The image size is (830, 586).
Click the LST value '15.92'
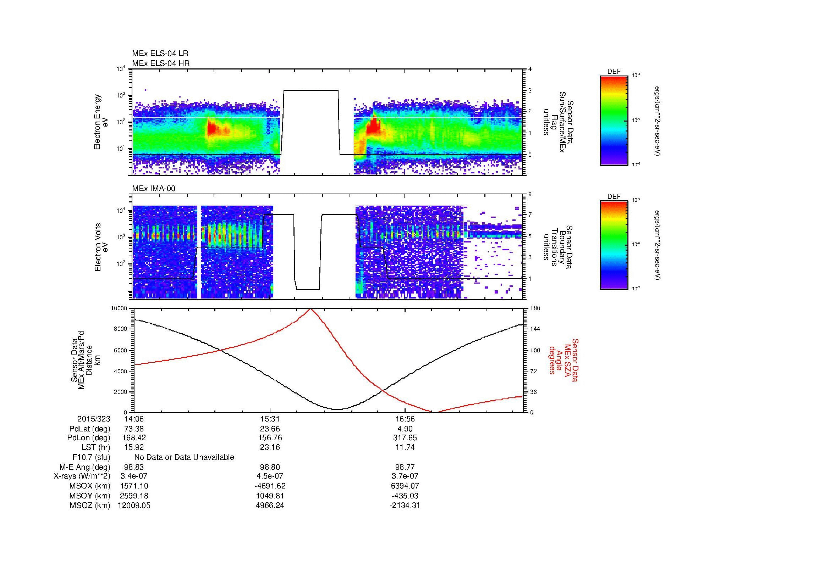(x=134, y=447)
